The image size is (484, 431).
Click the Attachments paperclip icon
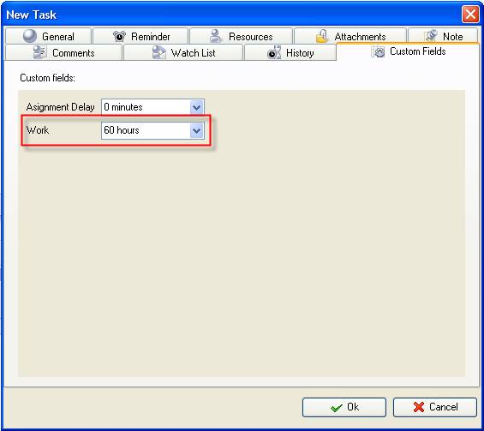tap(322, 36)
